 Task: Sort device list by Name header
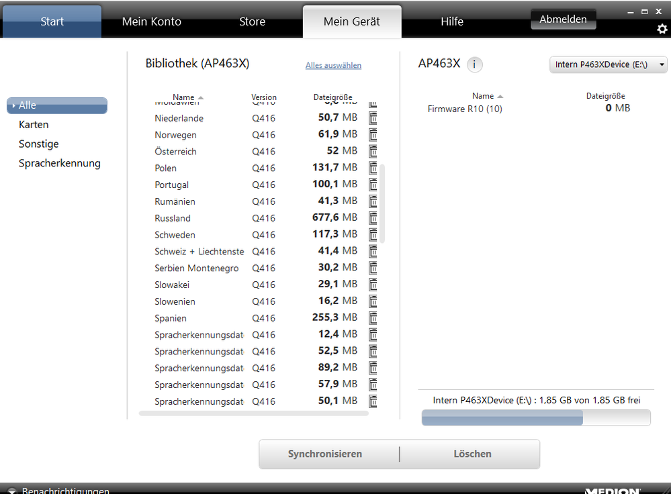487,96
